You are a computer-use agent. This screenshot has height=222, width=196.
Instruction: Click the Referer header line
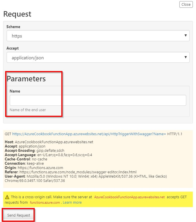(70, 172)
